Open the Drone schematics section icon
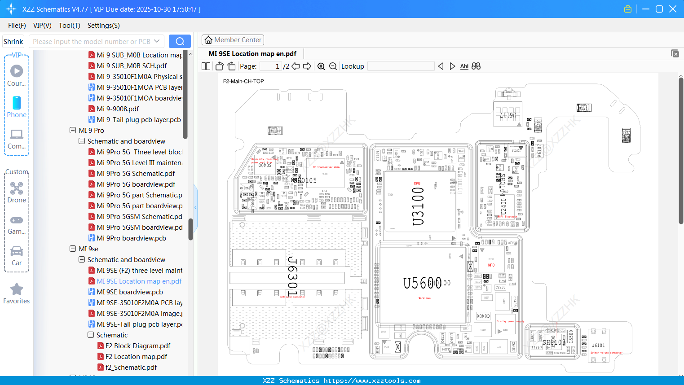This screenshot has height=385, width=684. click(x=17, y=188)
